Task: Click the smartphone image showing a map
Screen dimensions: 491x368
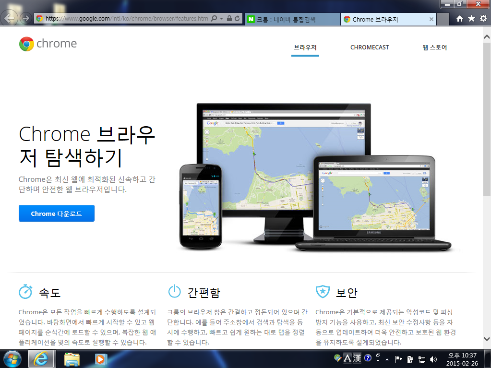Action: pyautogui.click(x=201, y=206)
